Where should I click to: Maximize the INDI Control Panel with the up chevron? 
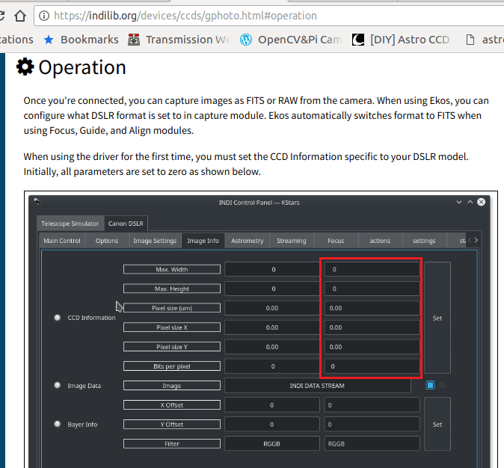(x=470, y=202)
